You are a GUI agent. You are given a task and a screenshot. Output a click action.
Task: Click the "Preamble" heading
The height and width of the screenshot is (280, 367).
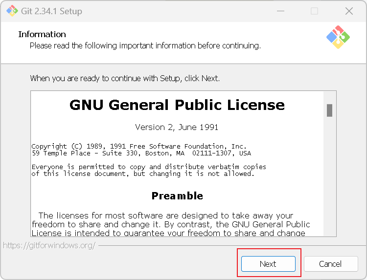pyautogui.click(x=177, y=195)
